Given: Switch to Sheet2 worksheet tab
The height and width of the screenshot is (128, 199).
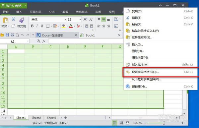Looking at the screenshot, I should coord(36,118).
